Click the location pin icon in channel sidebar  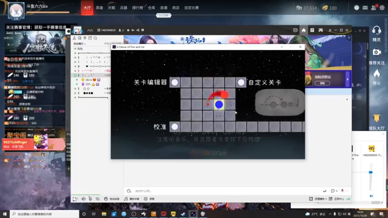85,38
